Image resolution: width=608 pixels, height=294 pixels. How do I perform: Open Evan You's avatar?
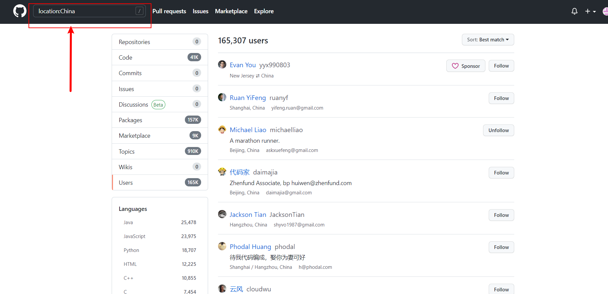(222, 64)
